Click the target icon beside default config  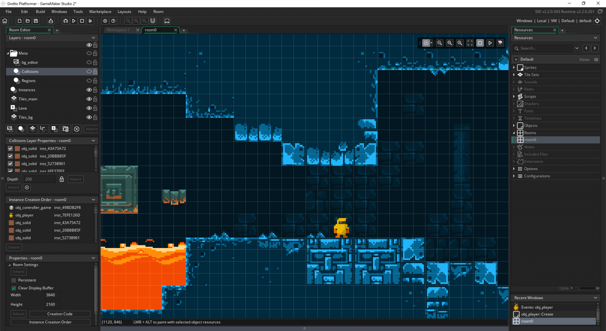tap(597, 21)
